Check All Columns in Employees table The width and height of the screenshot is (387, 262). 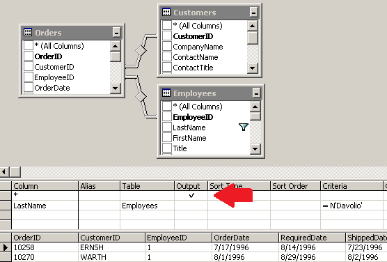[167, 107]
